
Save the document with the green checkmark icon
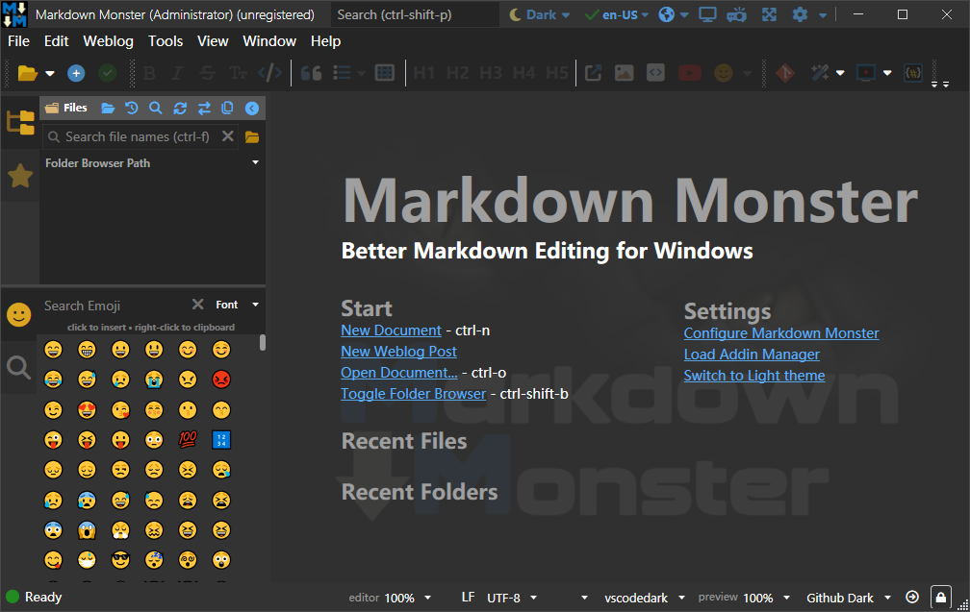[x=106, y=72]
